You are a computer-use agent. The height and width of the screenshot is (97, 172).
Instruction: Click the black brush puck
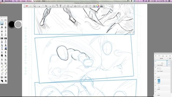click(x=12, y=24)
